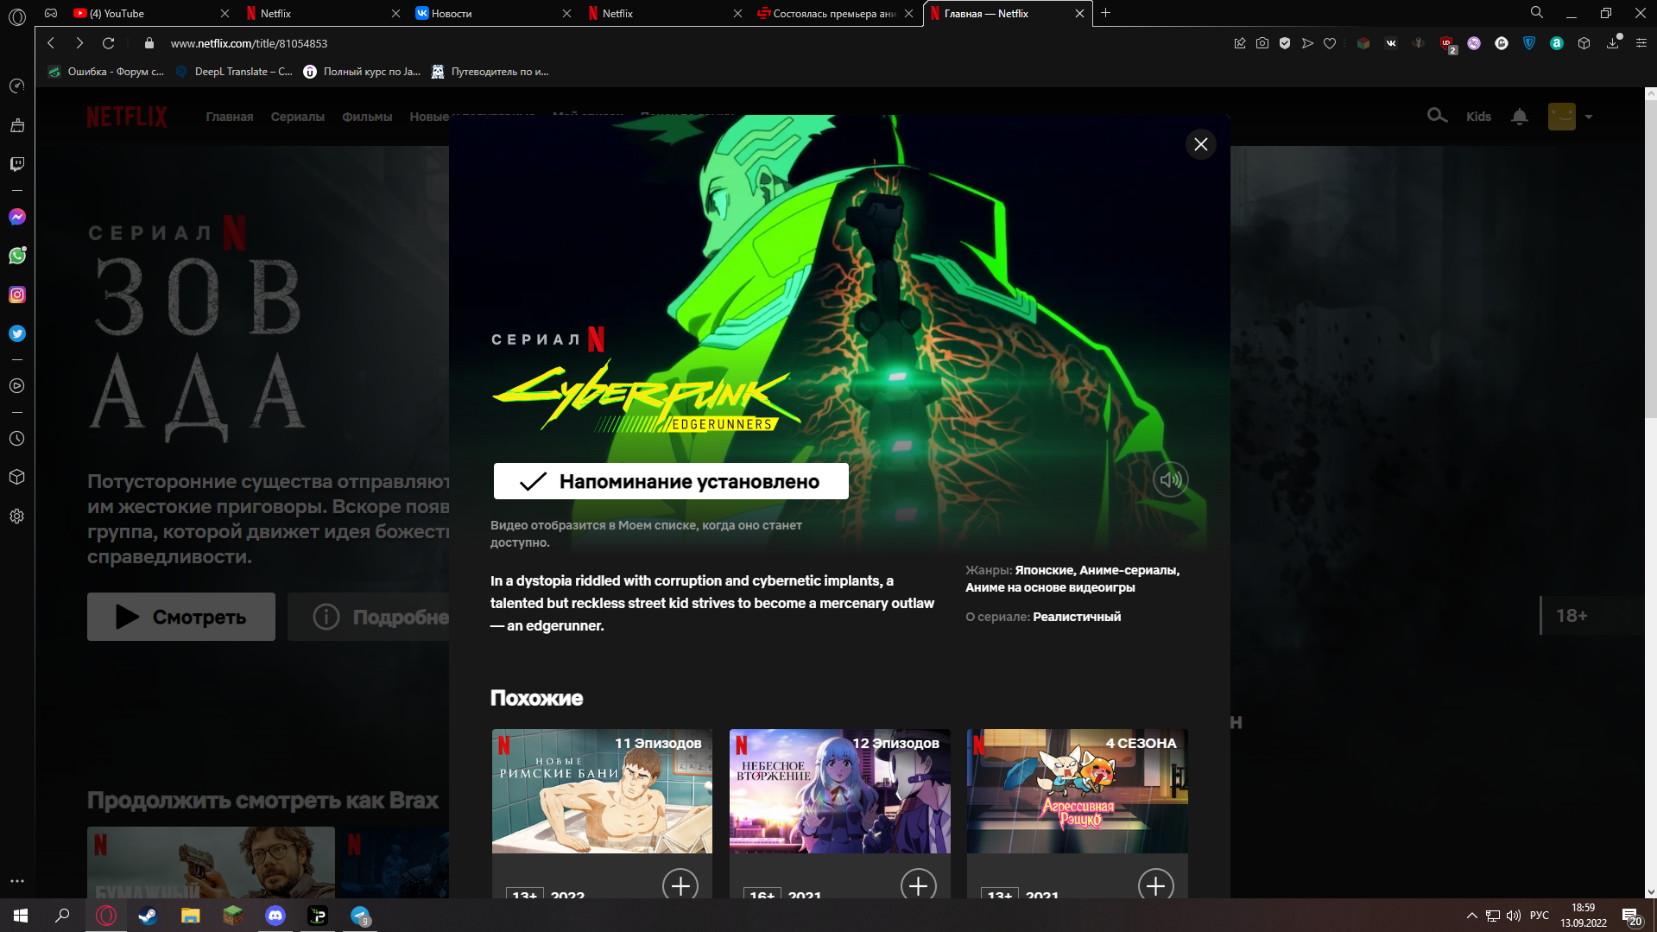Screen dimensions: 1657x932
Task: Show hidden system tray icons
Action: click(x=1471, y=916)
